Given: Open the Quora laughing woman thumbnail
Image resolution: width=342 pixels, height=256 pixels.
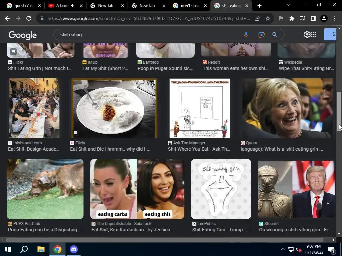Looking at the screenshot, I should tap(288, 108).
